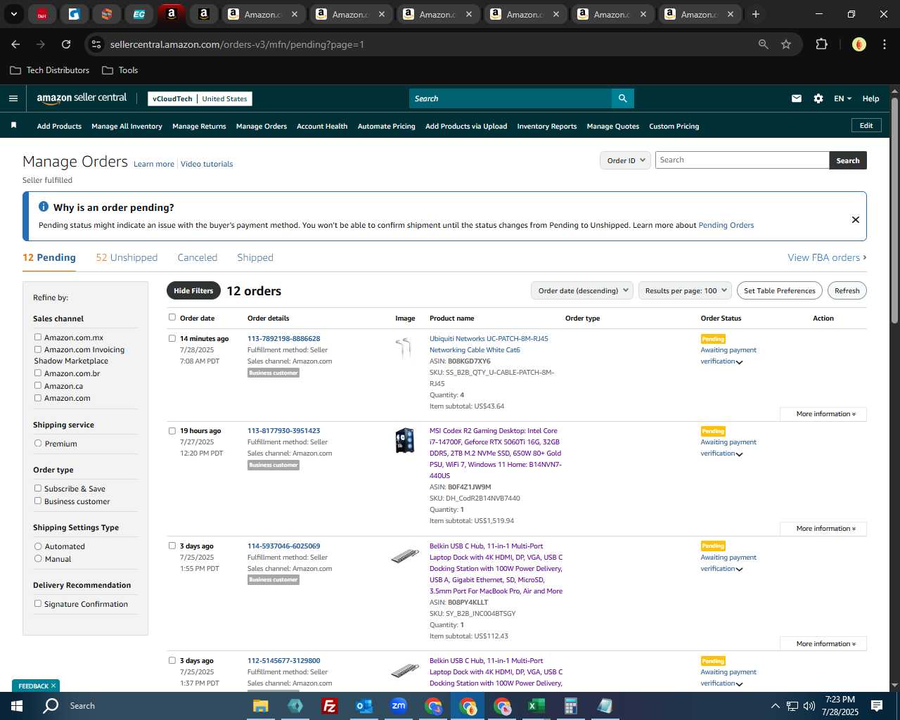Check the Signature Confirmation filter
Viewport: 900px width, 720px height.
[x=38, y=603]
